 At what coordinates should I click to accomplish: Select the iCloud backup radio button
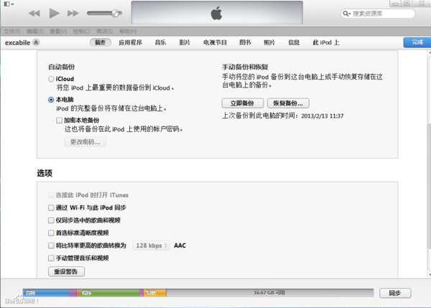click(x=51, y=79)
